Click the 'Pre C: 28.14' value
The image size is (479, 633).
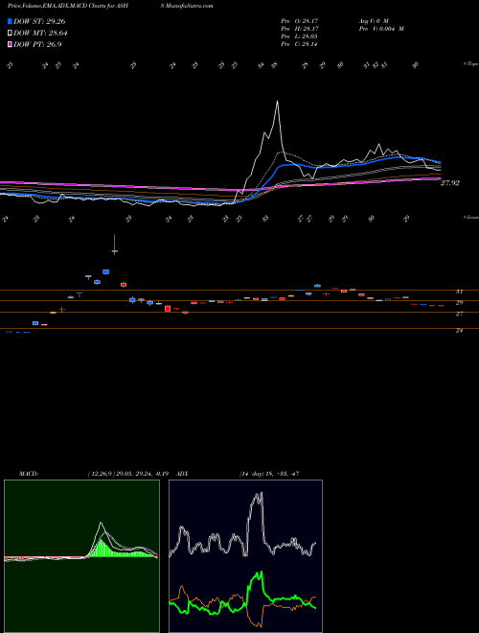[x=300, y=44]
